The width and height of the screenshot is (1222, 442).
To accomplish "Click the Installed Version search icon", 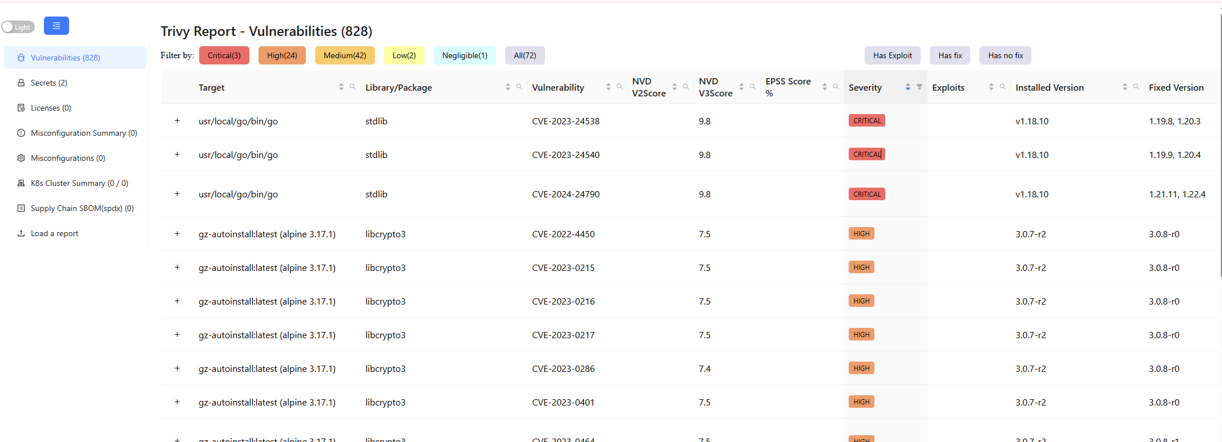I will click(1136, 87).
